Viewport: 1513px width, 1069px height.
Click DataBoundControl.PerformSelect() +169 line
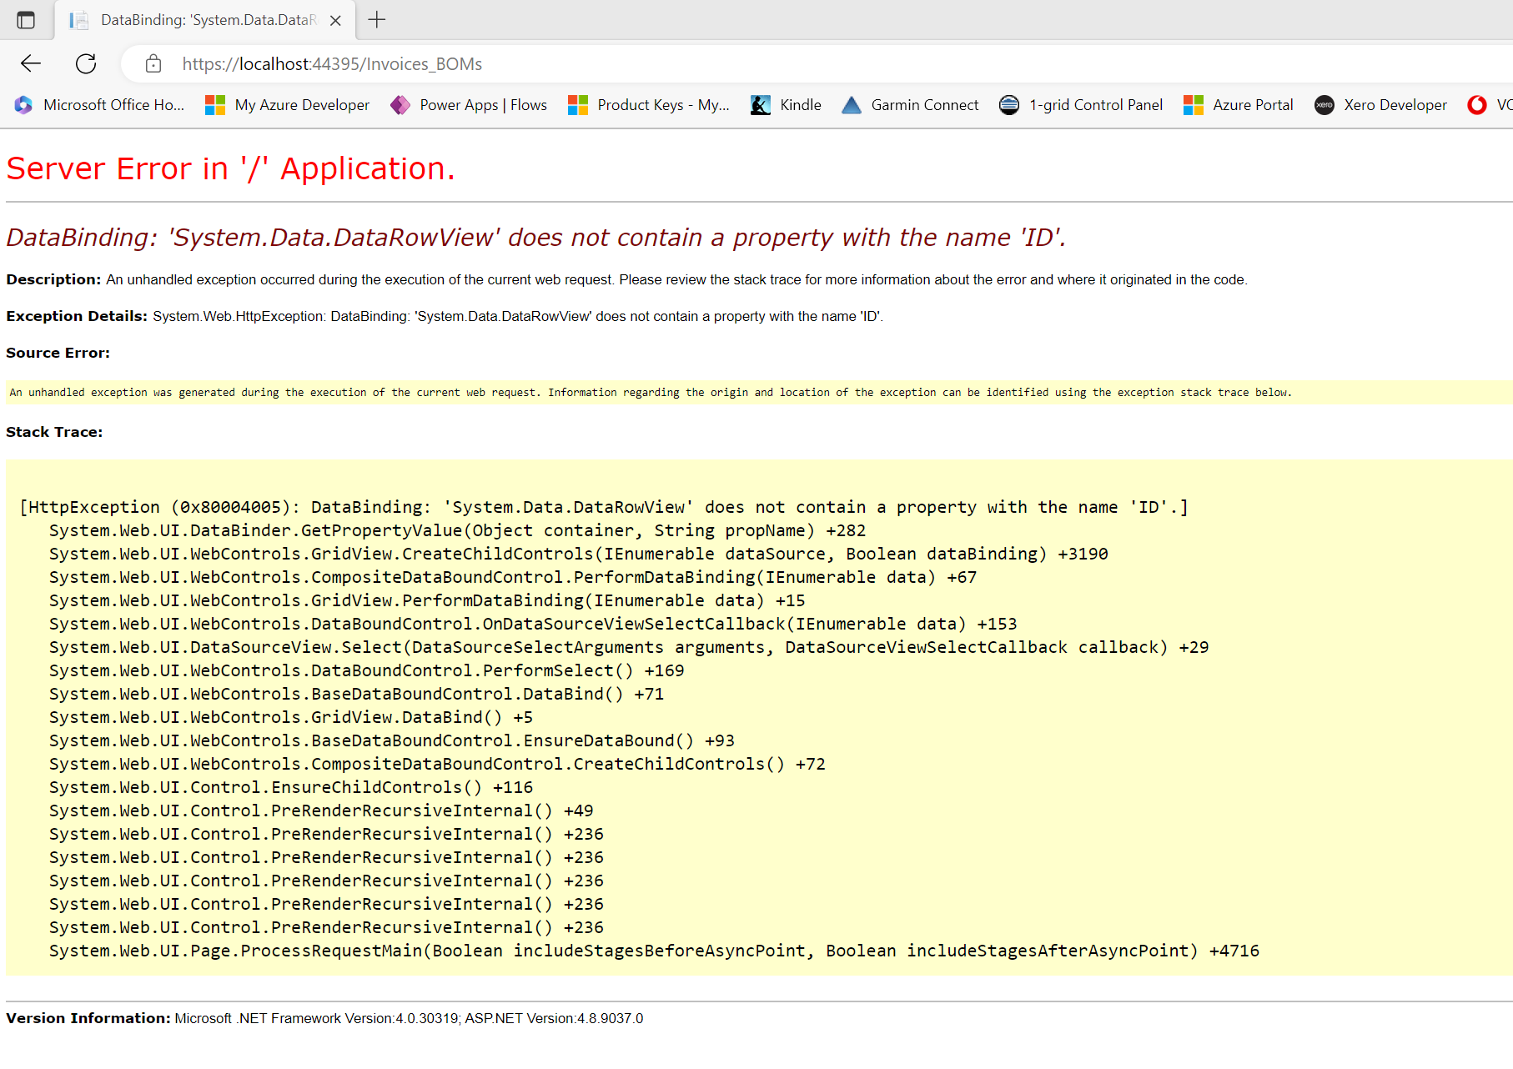[367, 670]
